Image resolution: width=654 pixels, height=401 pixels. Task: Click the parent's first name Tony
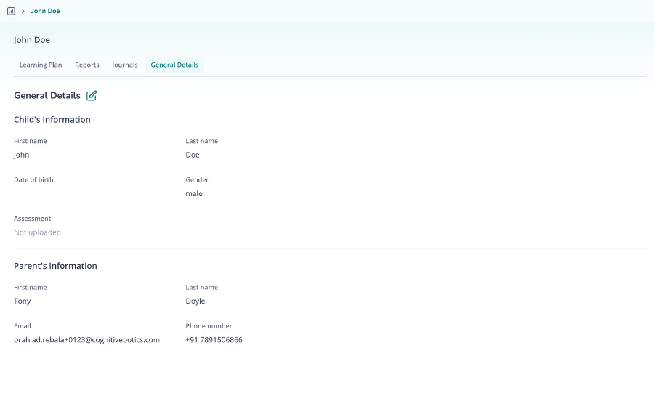[22, 301]
